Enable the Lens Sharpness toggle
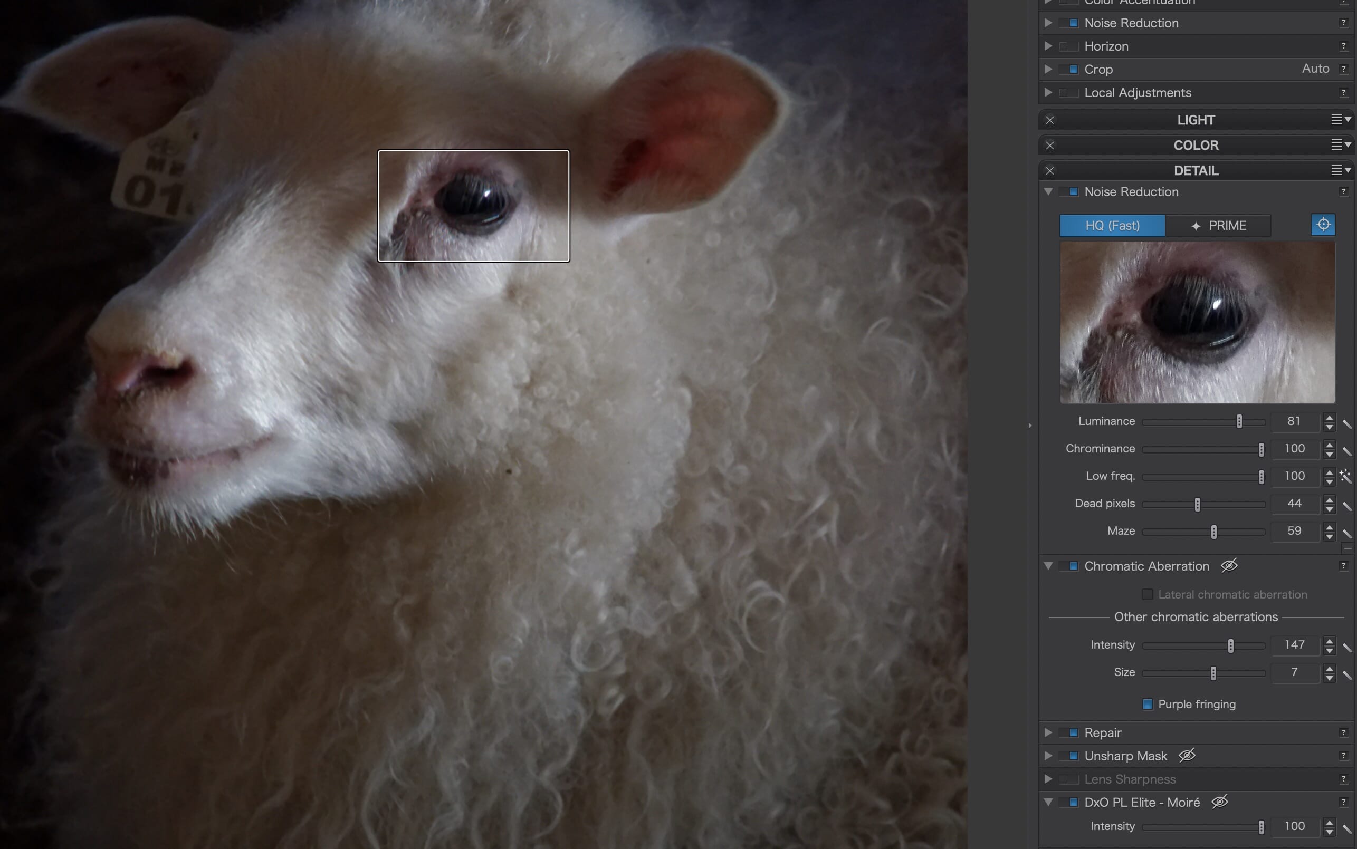Image resolution: width=1357 pixels, height=849 pixels. [1069, 779]
